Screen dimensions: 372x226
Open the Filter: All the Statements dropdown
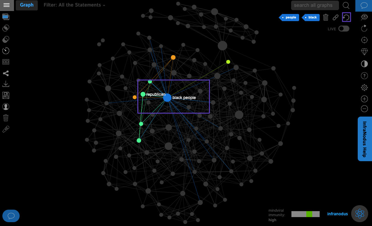point(74,5)
